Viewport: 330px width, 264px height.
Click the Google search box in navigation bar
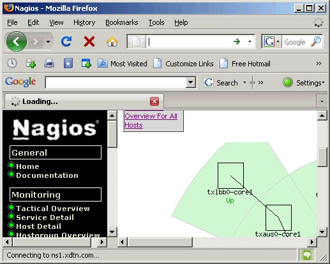296,42
